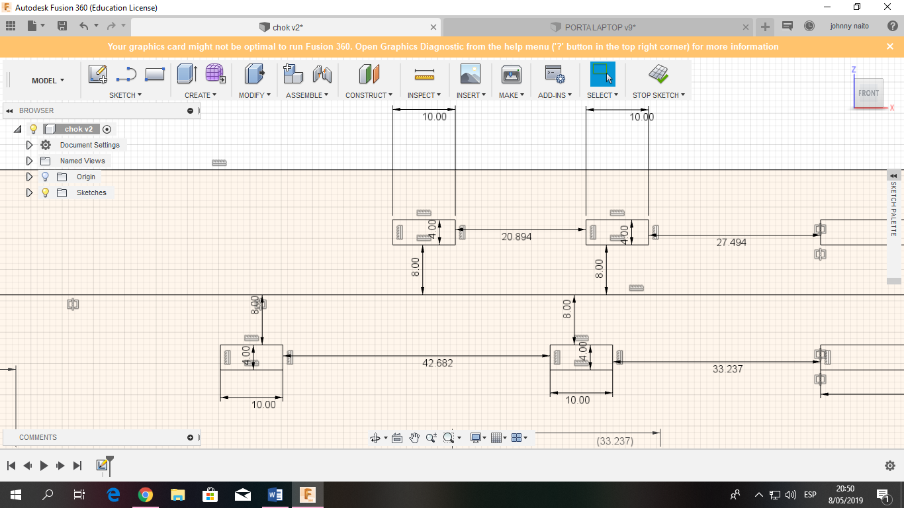The image size is (904, 508).
Task: Open the timeline settings gear
Action: click(x=890, y=466)
